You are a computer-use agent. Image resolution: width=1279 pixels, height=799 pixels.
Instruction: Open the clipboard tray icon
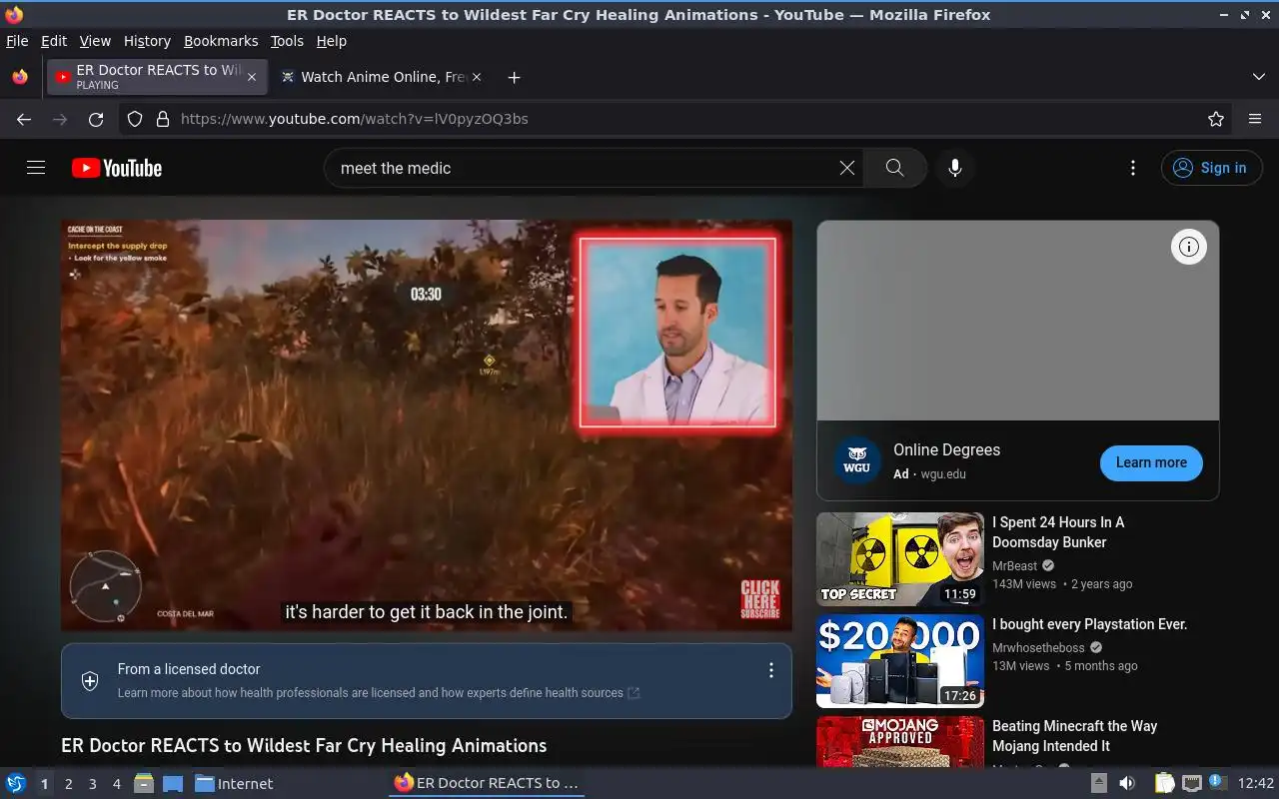pyautogui.click(x=1164, y=783)
